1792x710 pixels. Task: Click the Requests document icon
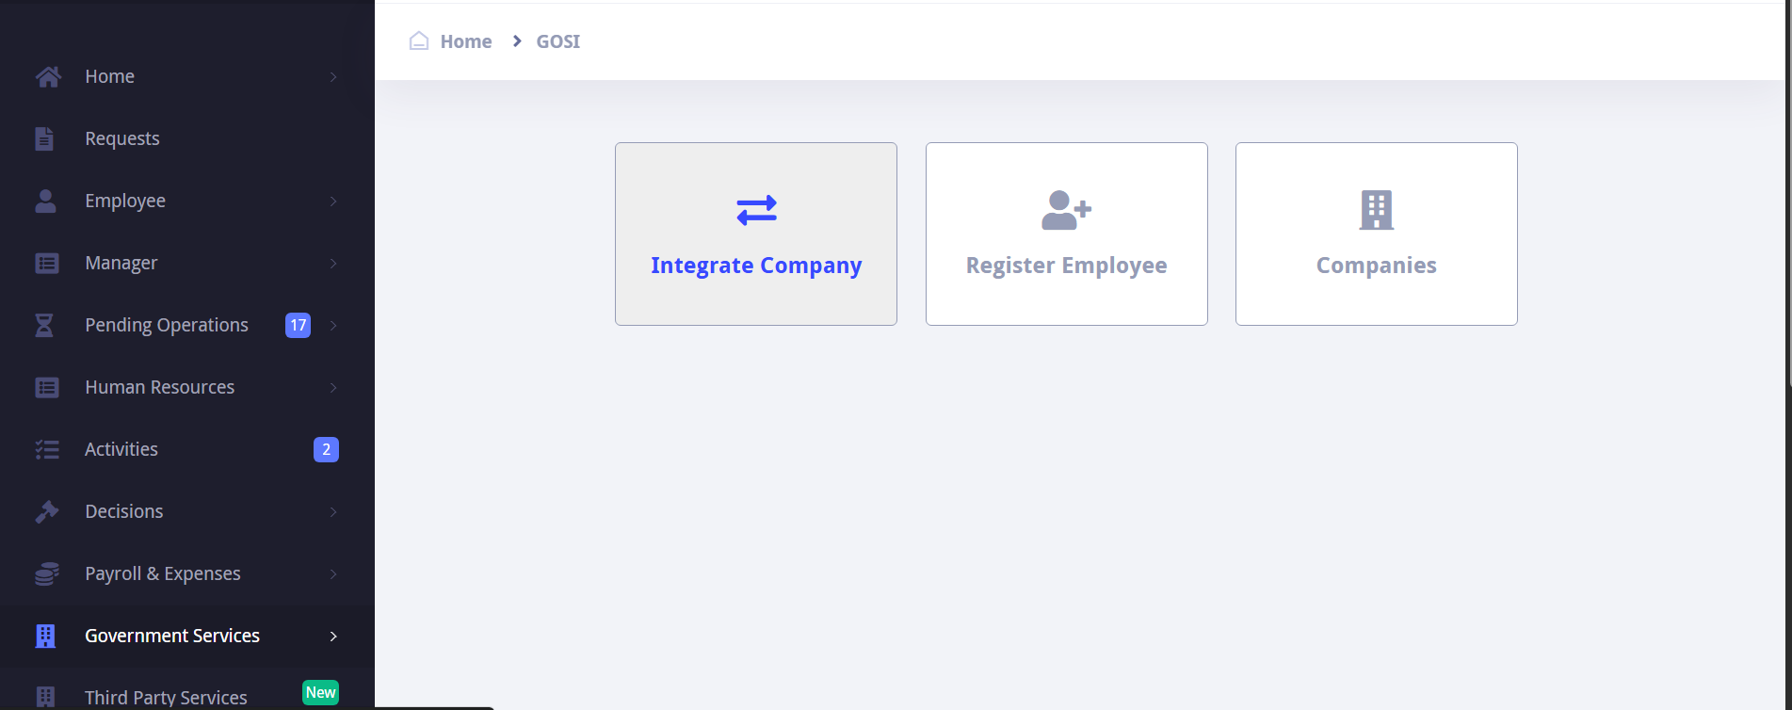(44, 138)
